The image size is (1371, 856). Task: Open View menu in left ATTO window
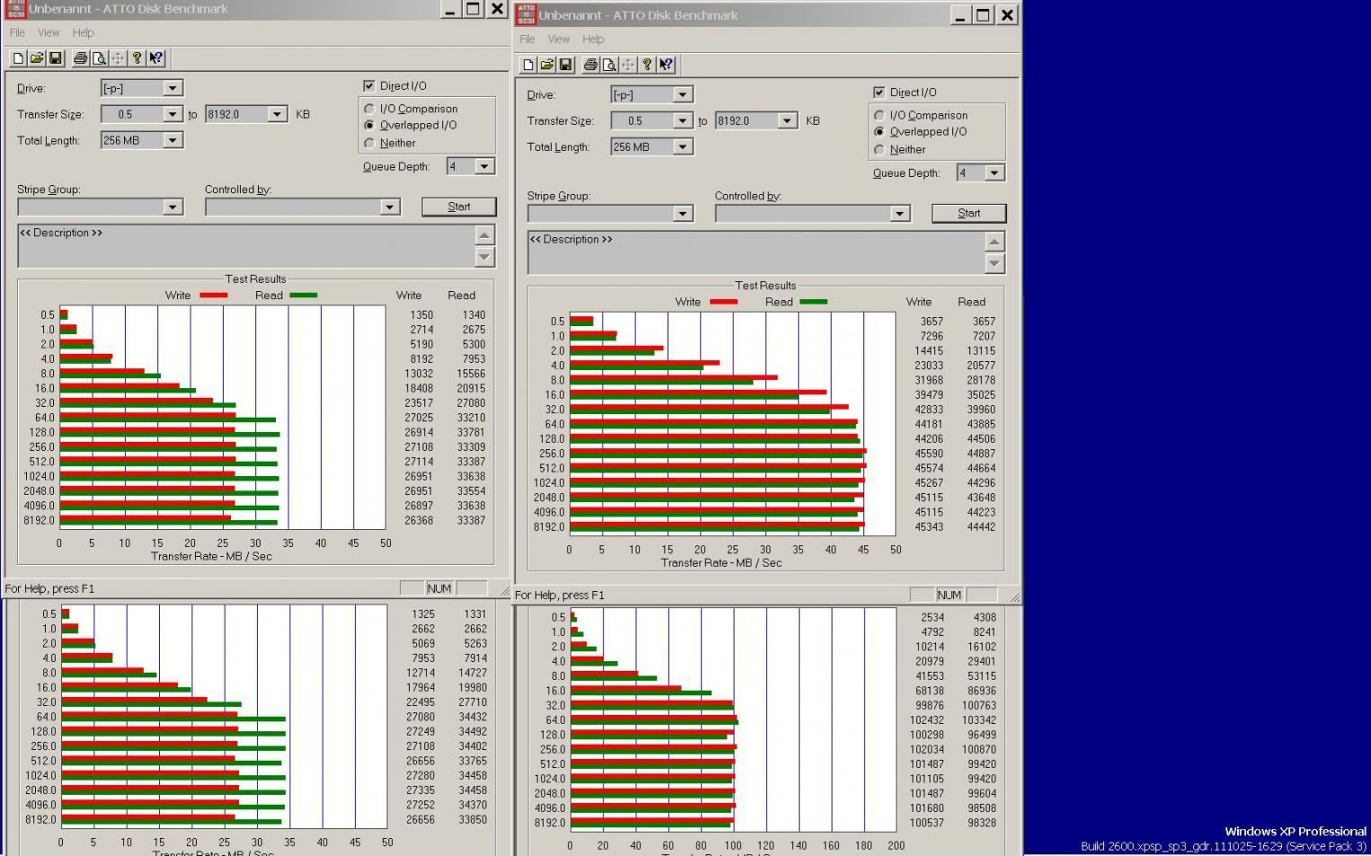pos(49,32)
